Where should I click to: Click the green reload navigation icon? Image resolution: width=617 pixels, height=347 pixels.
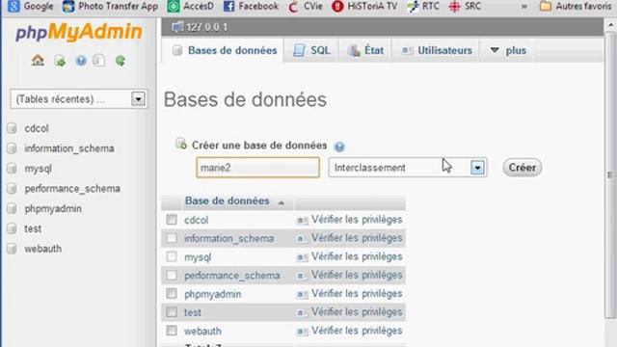pyautogui.click(x=121, y=61)
